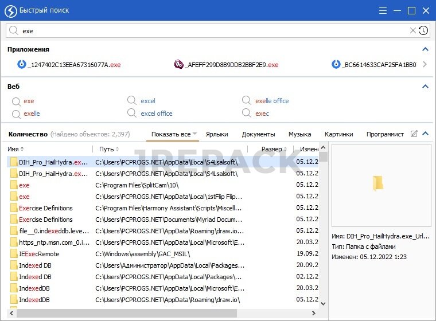Clear the search field with X icon

pyautogui.click(x=412, y=30)
